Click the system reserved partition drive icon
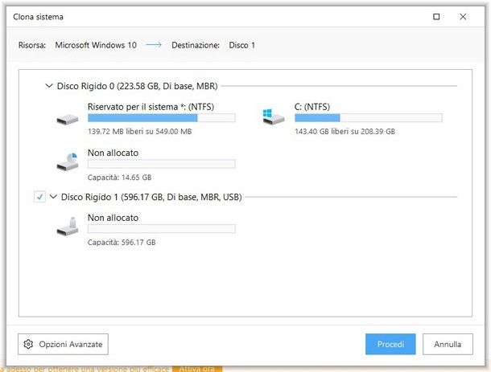Image resolution: width=491 pixels, height=372 pixels. tap(68, 120)
